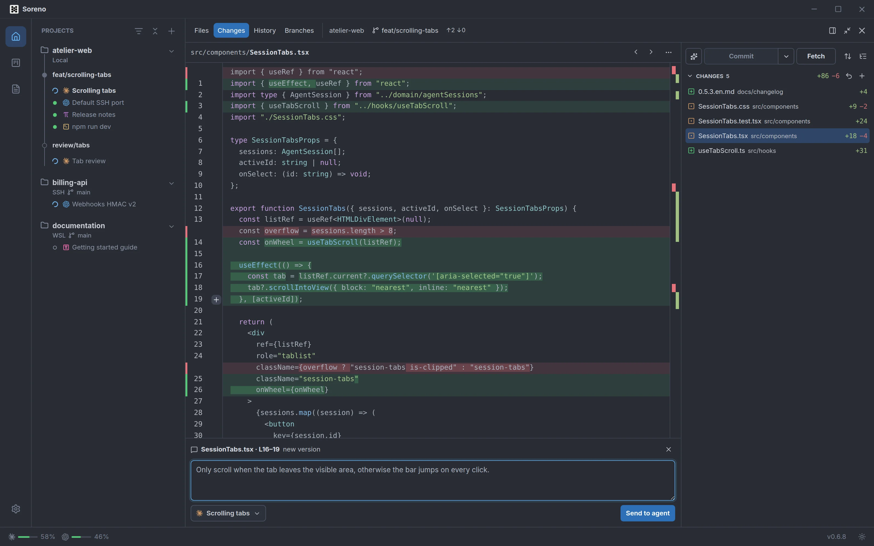The image size is (874, 546).
Task: Open the Commit options dropdown arrow
Action: point(786,56)
